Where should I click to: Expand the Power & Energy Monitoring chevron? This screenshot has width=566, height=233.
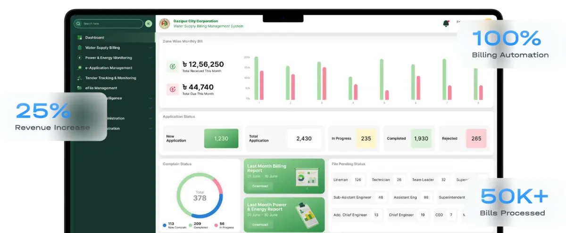[150, 58]
